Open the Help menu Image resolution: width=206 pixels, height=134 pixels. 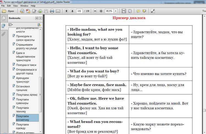[x=33, y=6]
